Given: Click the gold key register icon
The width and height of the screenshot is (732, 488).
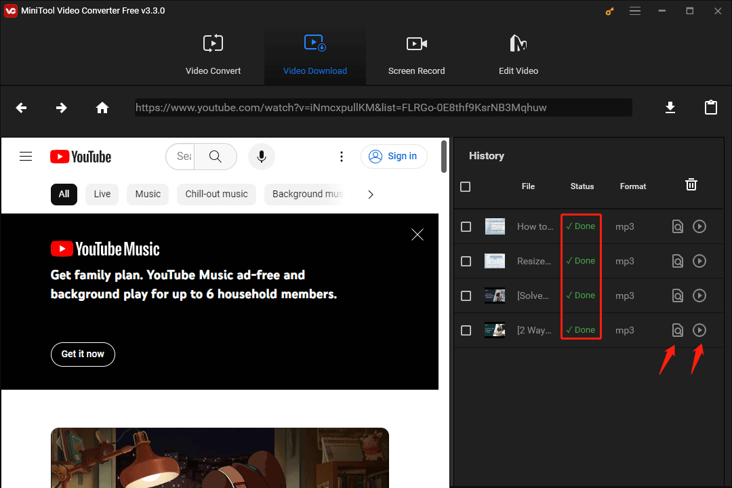Looking at the screenshot, I should pyautogui.click(x=609, y=12).
